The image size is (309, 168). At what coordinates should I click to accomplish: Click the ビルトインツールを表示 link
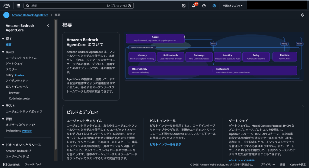(165, 144)
